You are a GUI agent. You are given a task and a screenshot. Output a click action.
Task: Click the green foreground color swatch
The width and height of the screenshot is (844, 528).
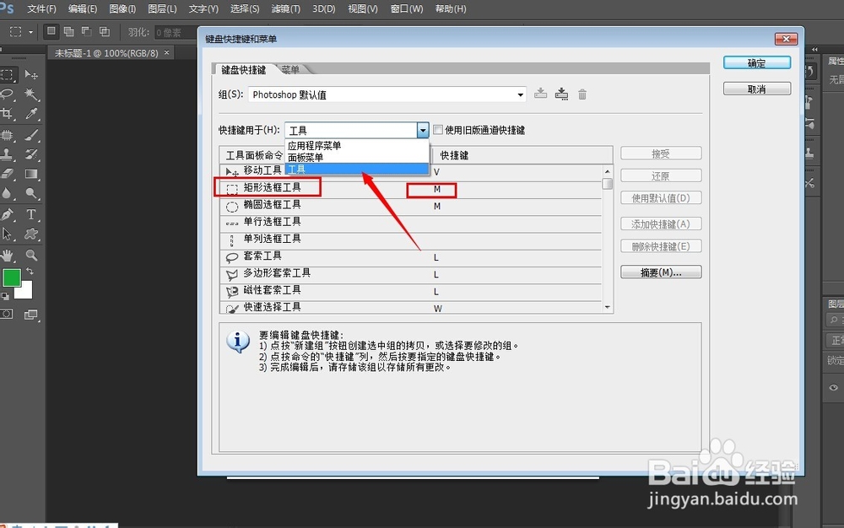(x=13, y=277)
